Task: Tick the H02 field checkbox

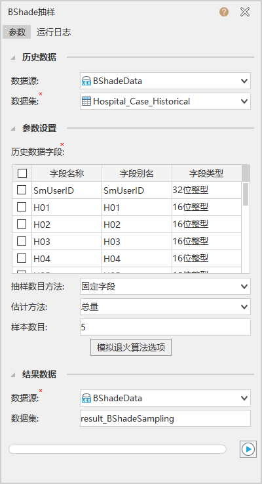Action: click(22, 224)
